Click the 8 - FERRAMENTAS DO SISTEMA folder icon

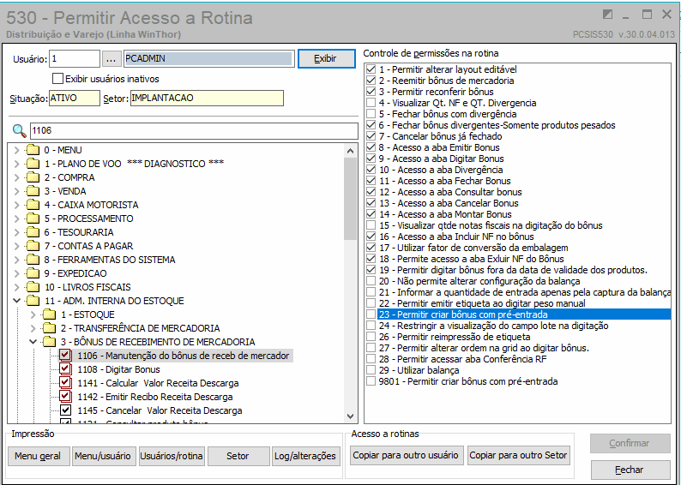[33, 260]
